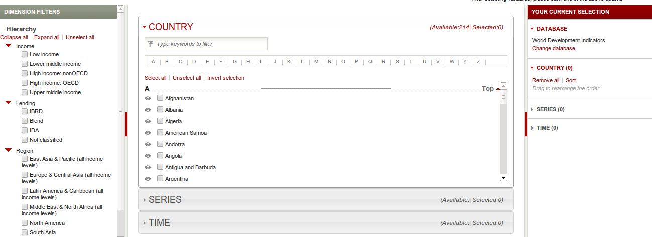This screenshot has height=237, width=652.
Task: Click Change database link
Action: click(x=554, y=48)
